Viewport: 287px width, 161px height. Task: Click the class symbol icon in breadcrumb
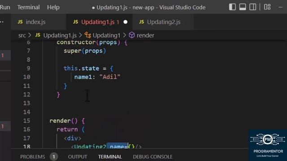88,35
